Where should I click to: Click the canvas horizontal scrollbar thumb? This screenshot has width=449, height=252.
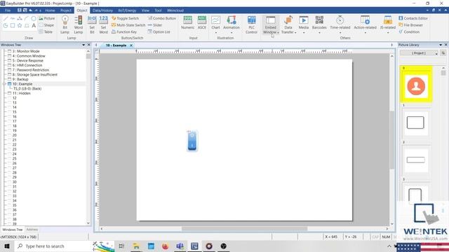245,229
